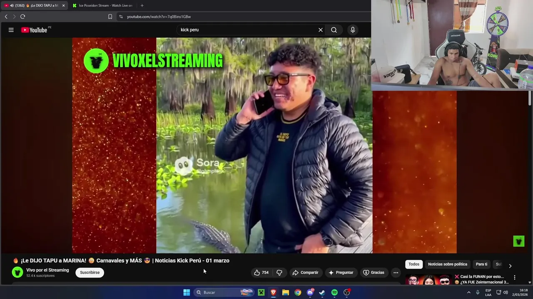Screen dimensions: 533x299
Task: Reload the page
Action: [22, 17]
